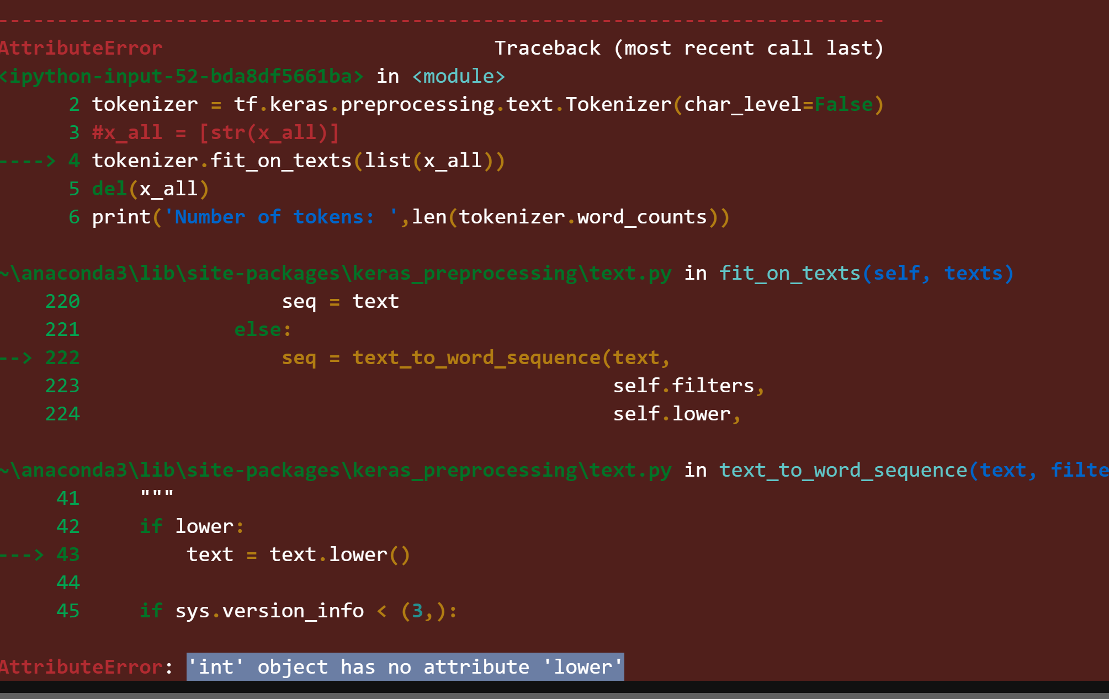Screen dimensions: 1109x699
Task: Click the AttributeError label at top
Action: coord(80,48)
